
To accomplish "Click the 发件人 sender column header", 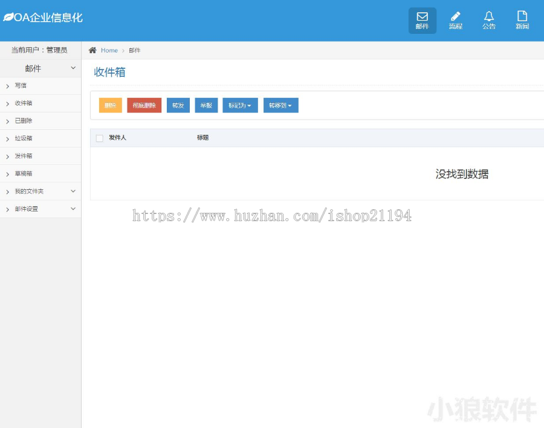I will [x=118, y=138].
